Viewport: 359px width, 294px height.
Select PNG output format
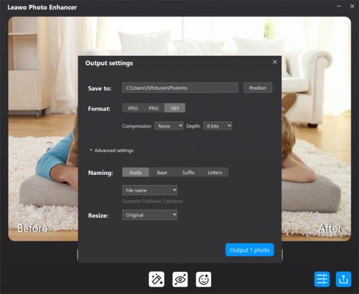click(x=154, y=108)
